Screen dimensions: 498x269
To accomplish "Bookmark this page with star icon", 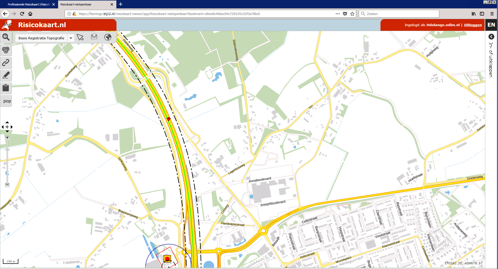I will (x=352, y=14).
